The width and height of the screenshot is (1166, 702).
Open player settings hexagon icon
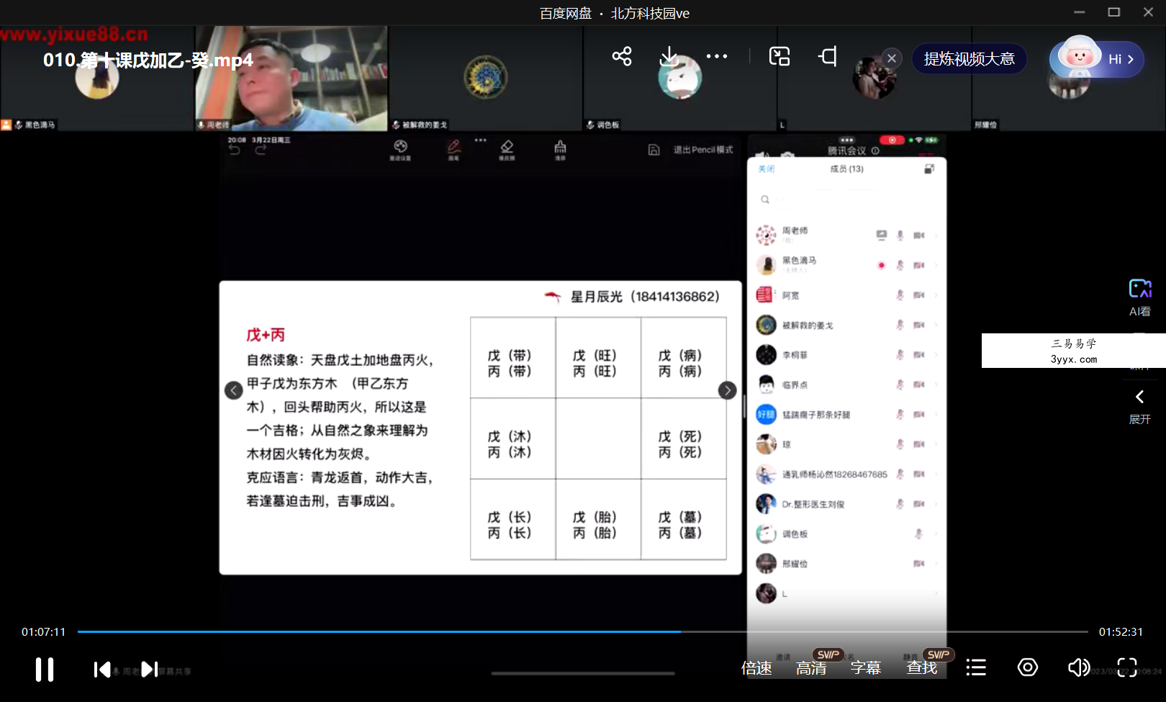[1028, 667]
